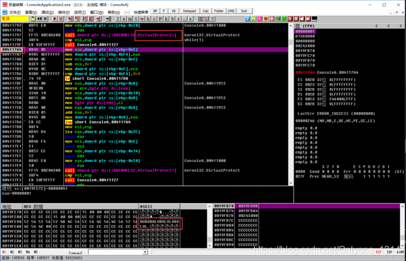Switch to memory dump tab M1
The image size is (406, 261).
(x=4, y=252)
